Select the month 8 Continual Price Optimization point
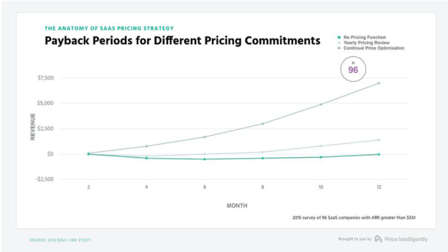448x252 pixels. [x=262, y=124]
